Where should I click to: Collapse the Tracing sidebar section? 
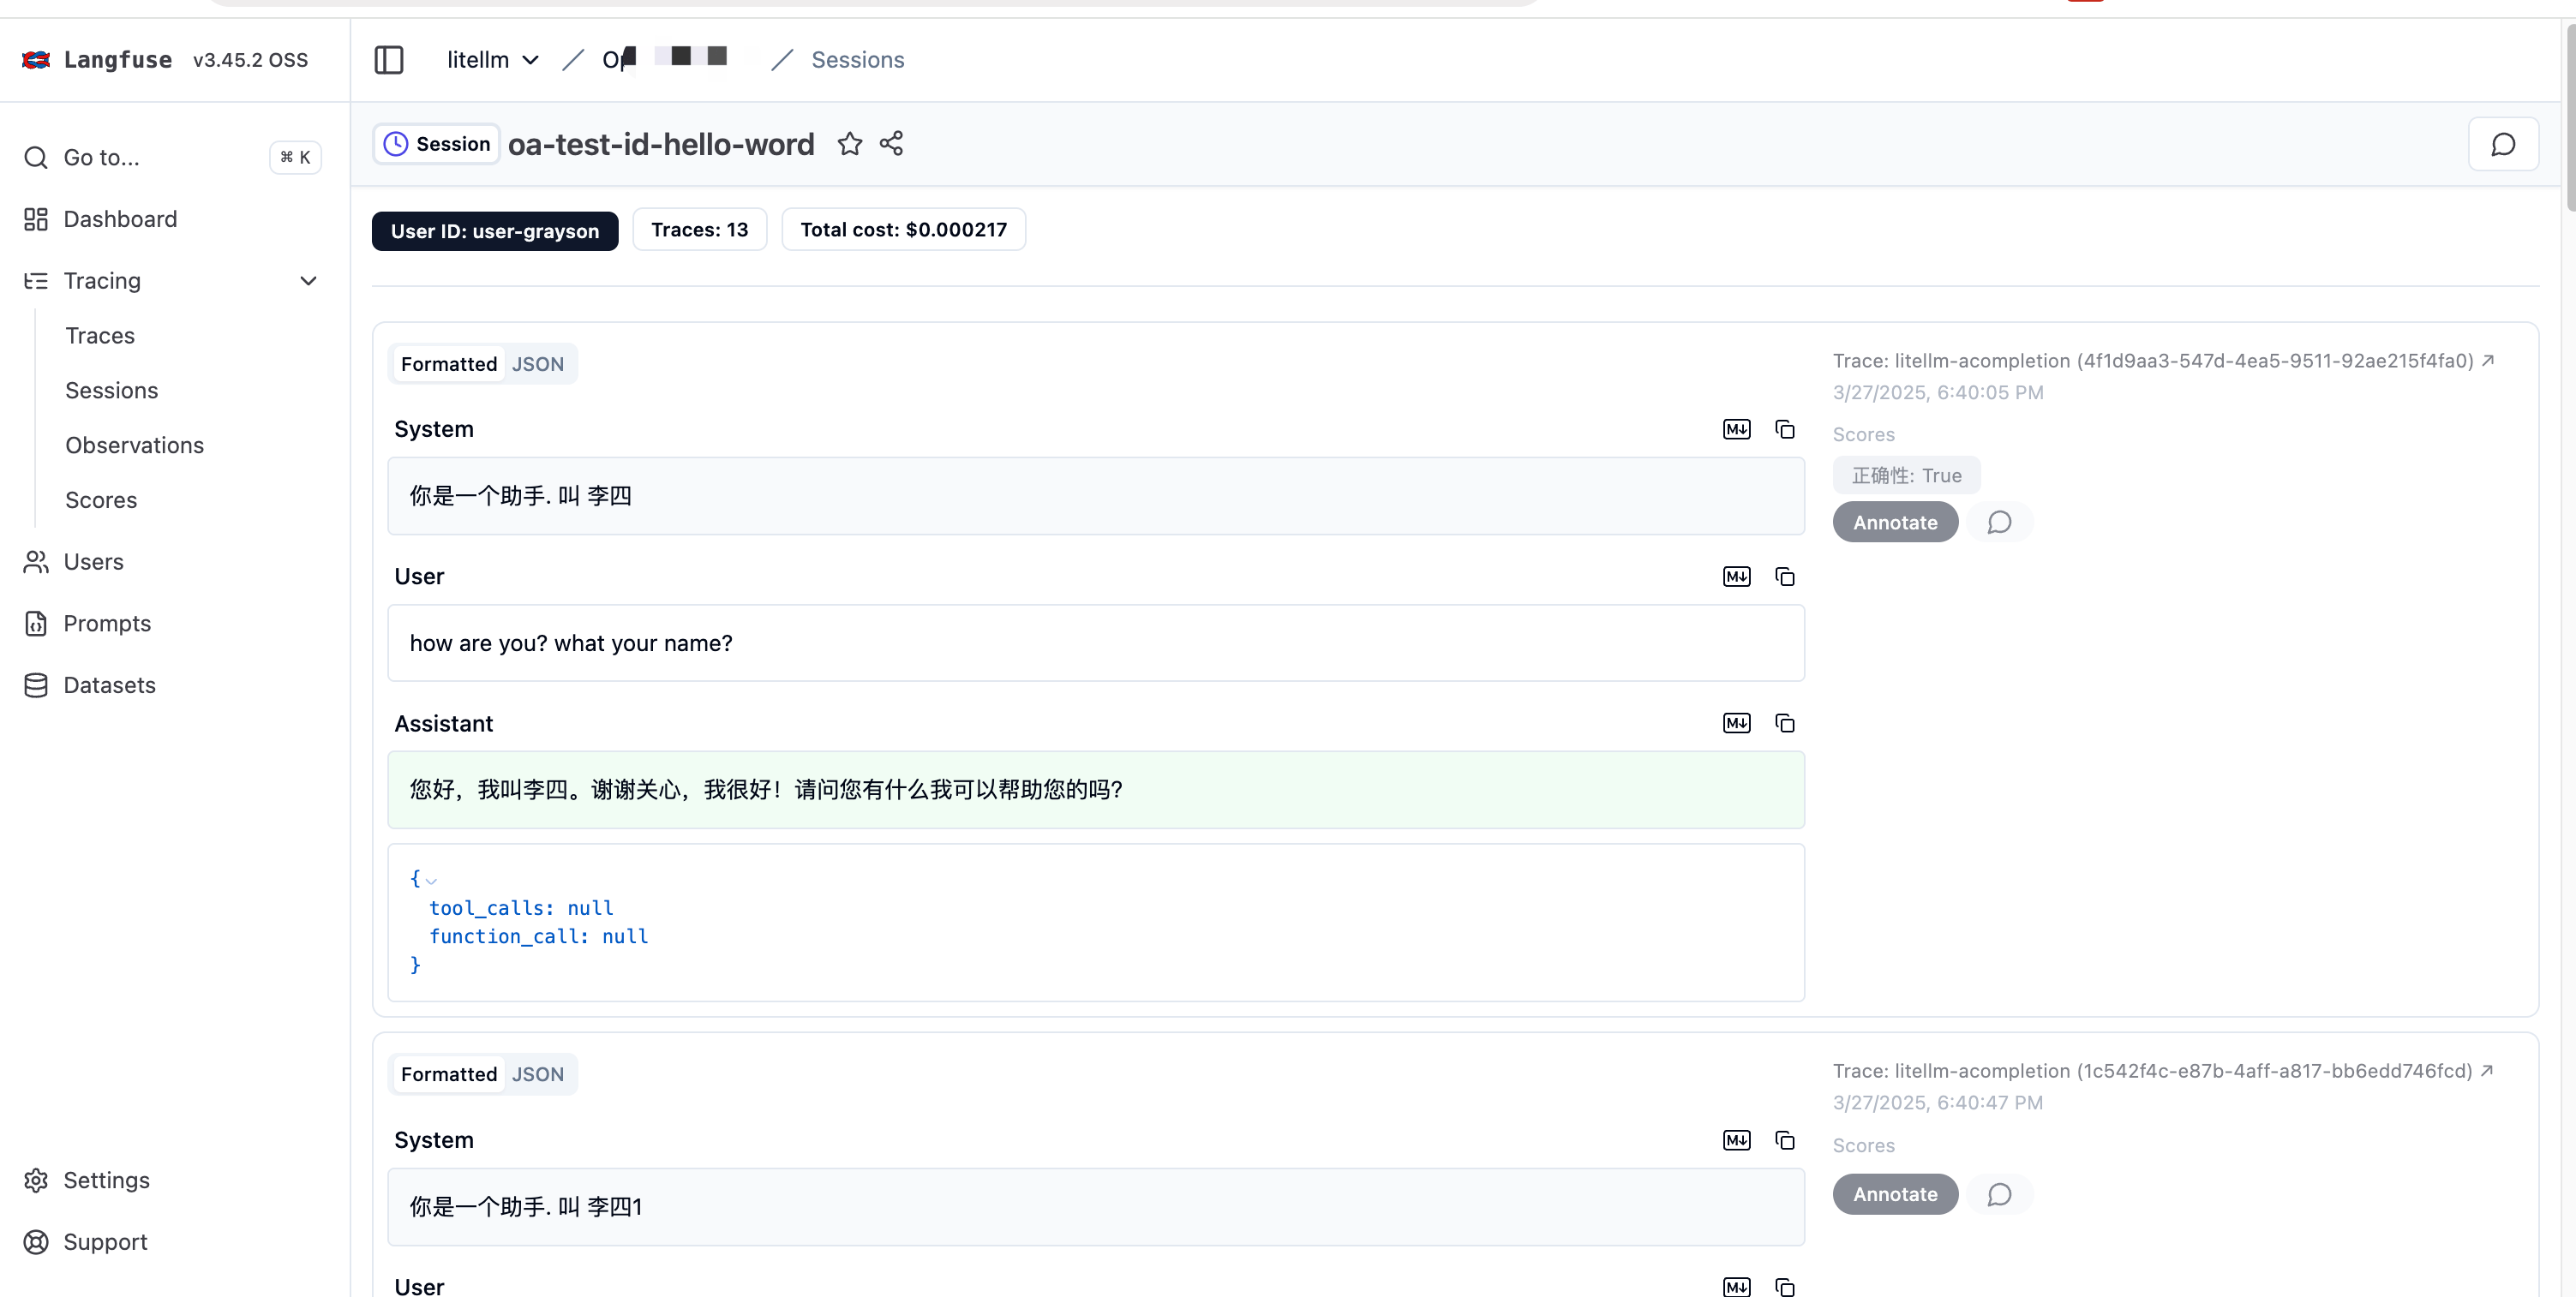point(308,281)
